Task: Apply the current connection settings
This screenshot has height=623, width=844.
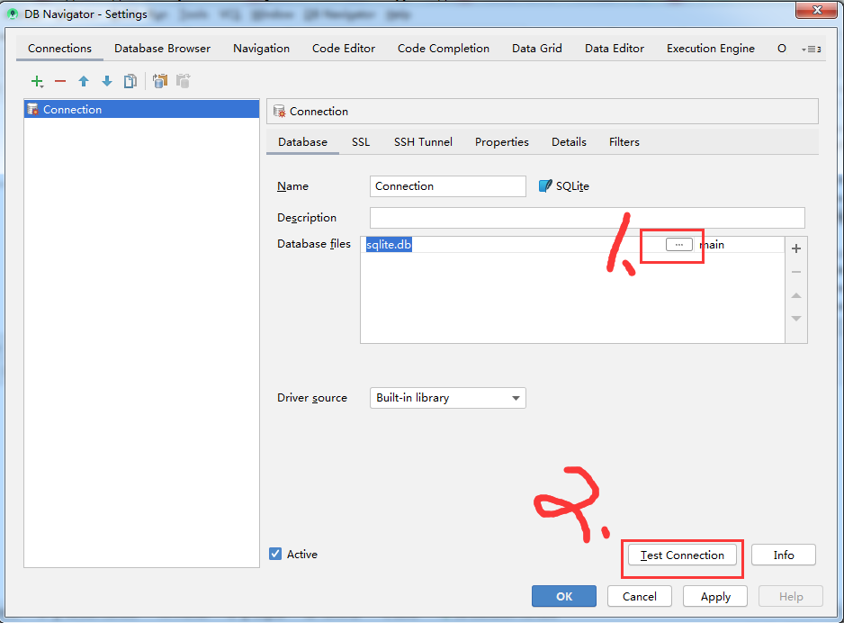Action: [x=714, y=596]
